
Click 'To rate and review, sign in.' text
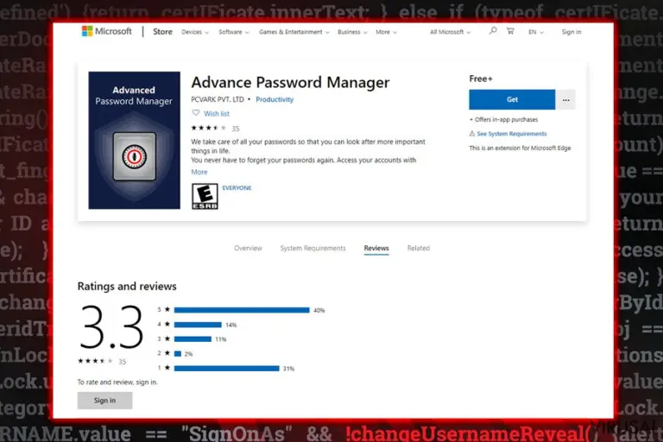click(117, 382)
